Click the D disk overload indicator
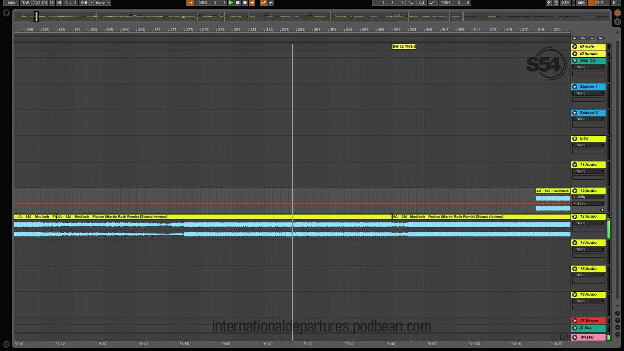 coord(614,3)
